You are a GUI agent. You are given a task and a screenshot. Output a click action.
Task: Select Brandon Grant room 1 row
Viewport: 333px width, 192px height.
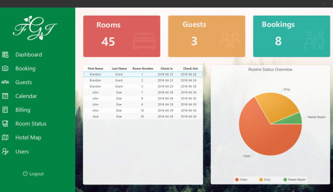click(143, 75)
